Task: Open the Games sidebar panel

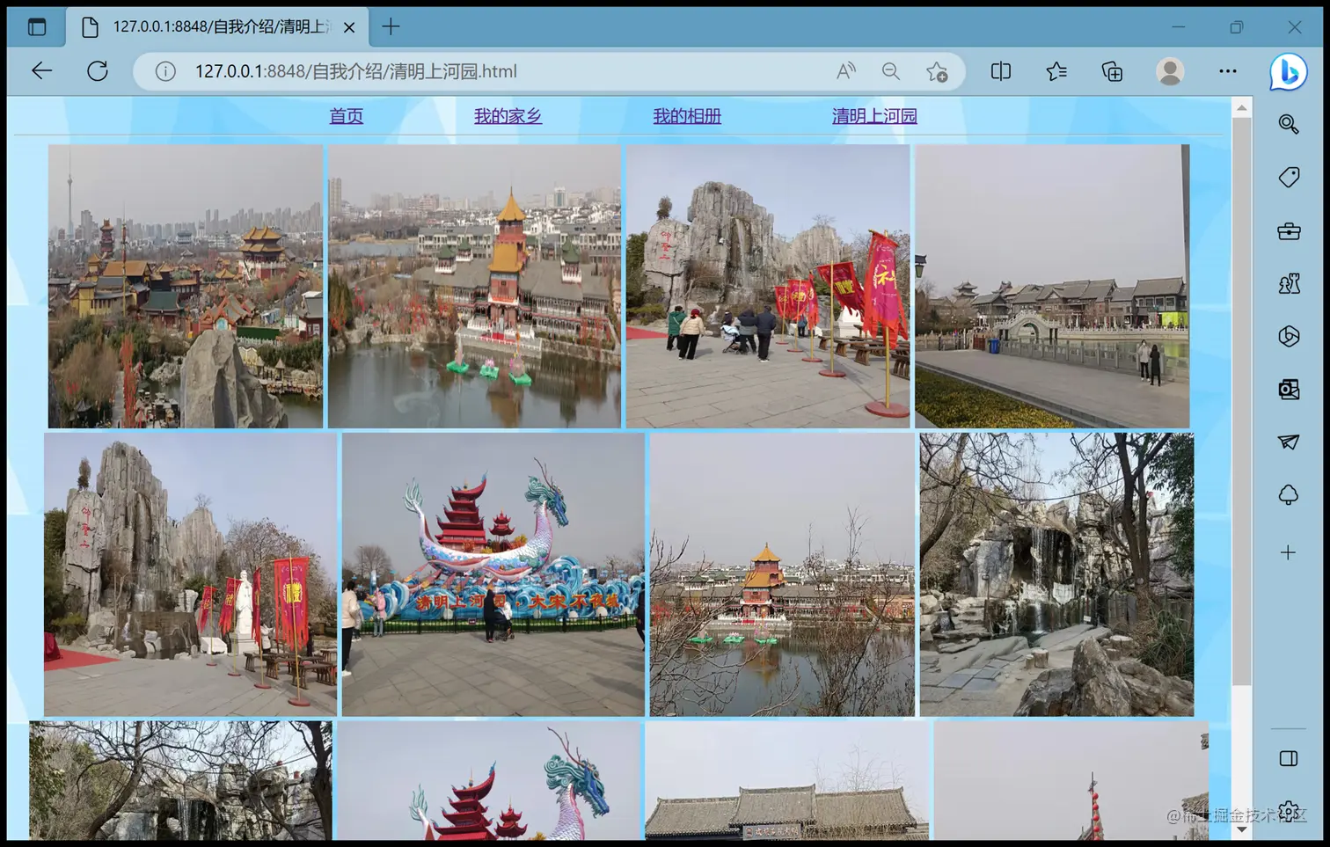Action: click(x=1288, y=284)
